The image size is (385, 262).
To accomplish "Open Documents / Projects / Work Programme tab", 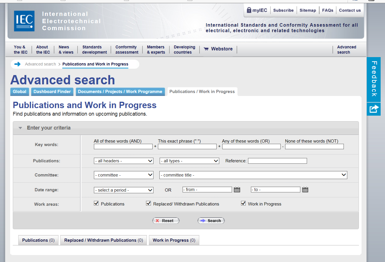I will [120, 92].
